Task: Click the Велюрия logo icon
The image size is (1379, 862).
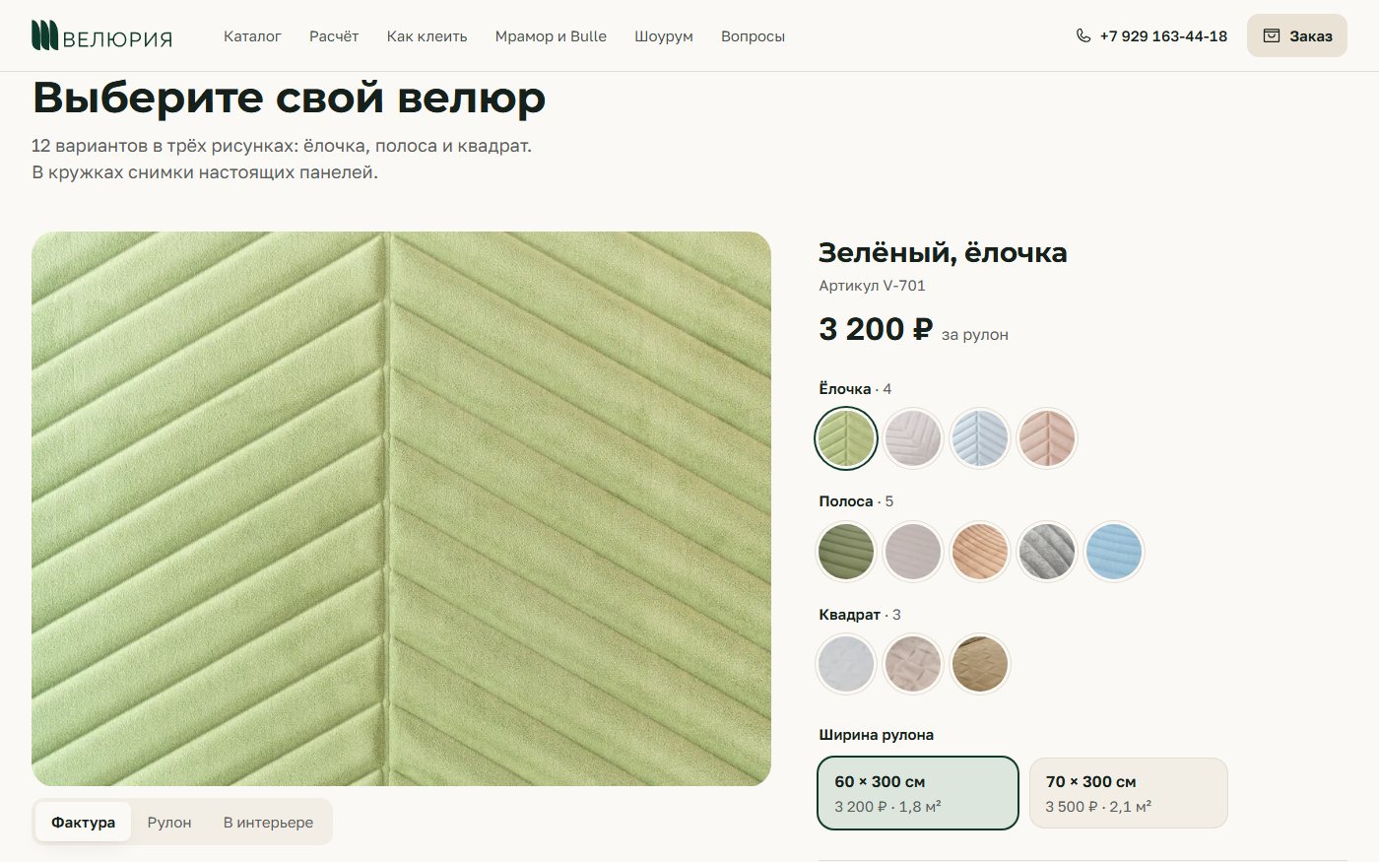Action: coord(44,35)
